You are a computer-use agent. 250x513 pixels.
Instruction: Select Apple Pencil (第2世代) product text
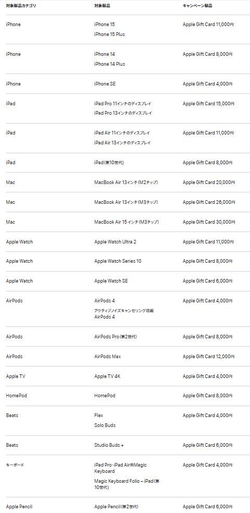click(x=116, y=506)
